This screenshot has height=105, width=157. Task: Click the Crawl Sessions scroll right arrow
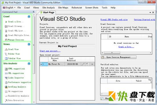tap(150, 53)
